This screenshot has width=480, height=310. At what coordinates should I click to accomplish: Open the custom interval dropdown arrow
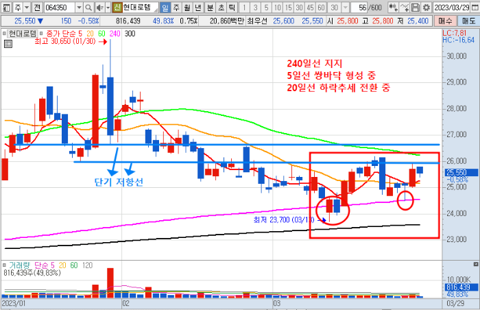point(346,8)
